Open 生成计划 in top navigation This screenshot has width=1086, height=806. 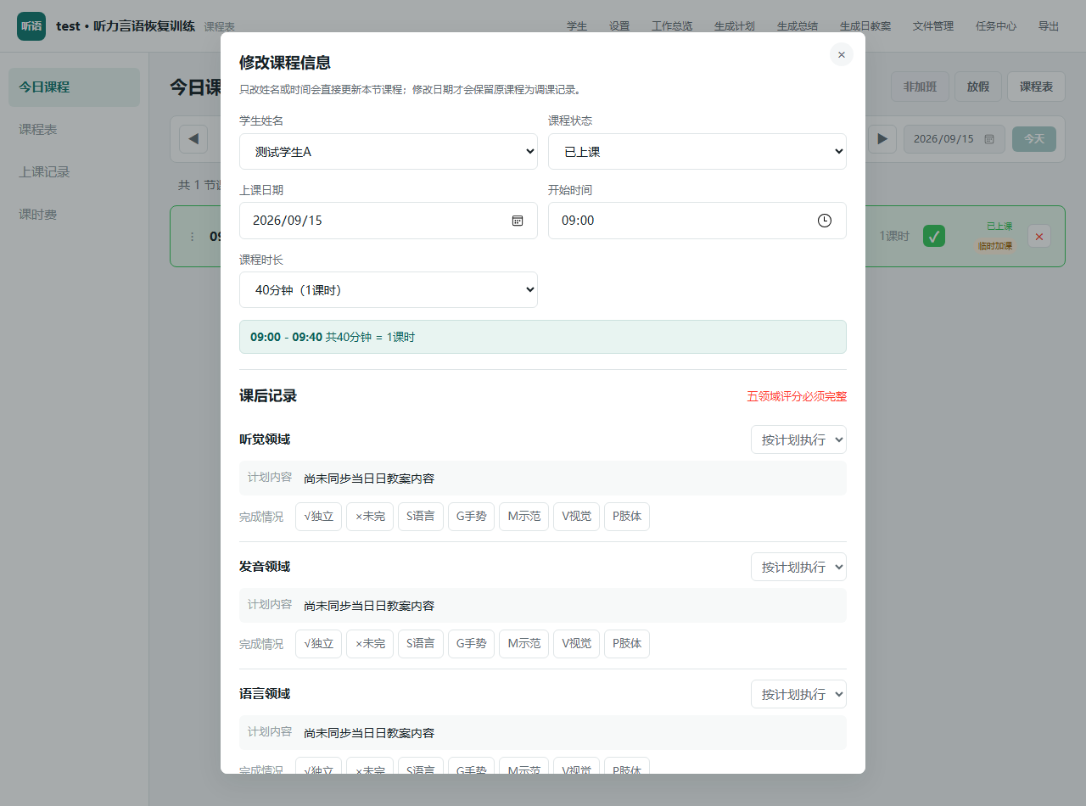(735, 26)
